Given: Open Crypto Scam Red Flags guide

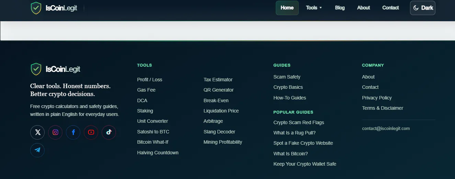Looking at the screenshot, I should tap(299, 122).
